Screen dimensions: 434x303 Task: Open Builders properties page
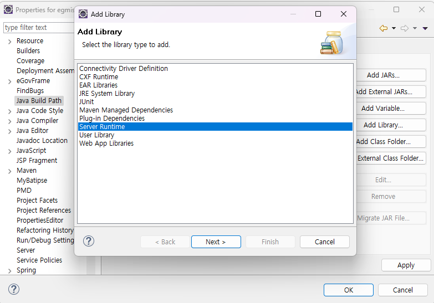[28, 51]
